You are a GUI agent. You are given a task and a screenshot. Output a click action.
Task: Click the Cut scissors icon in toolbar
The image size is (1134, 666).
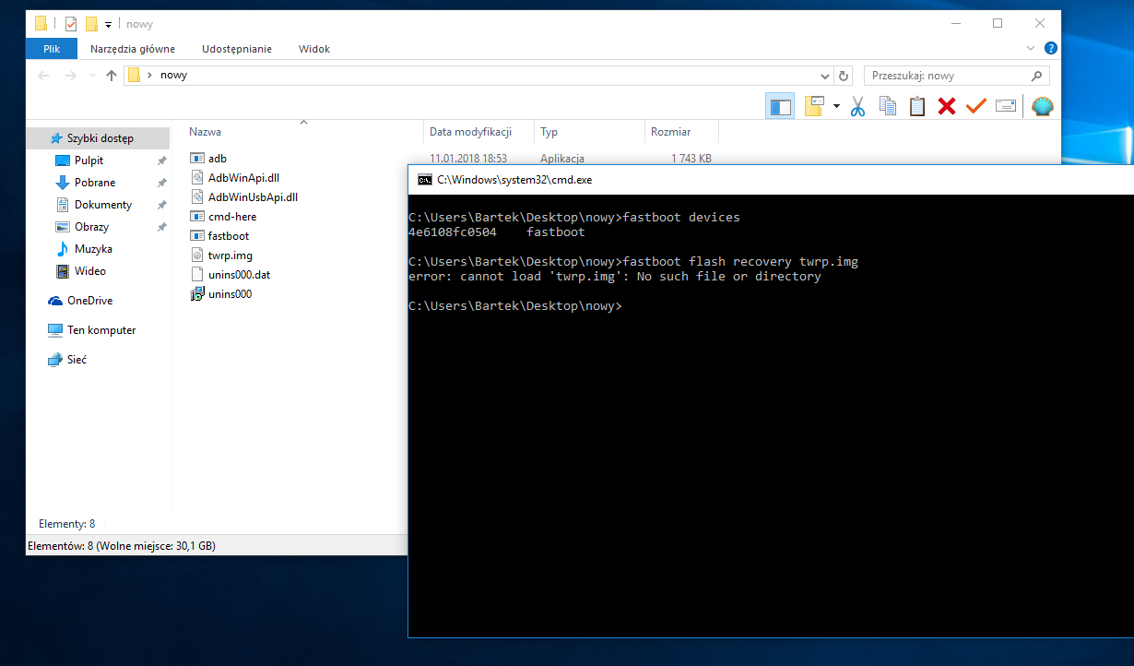click(x=857, y=107)
